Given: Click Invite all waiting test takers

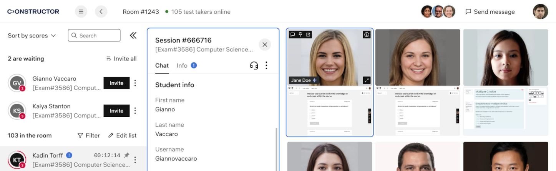Looking at the screenshot, I should [121, 59].
